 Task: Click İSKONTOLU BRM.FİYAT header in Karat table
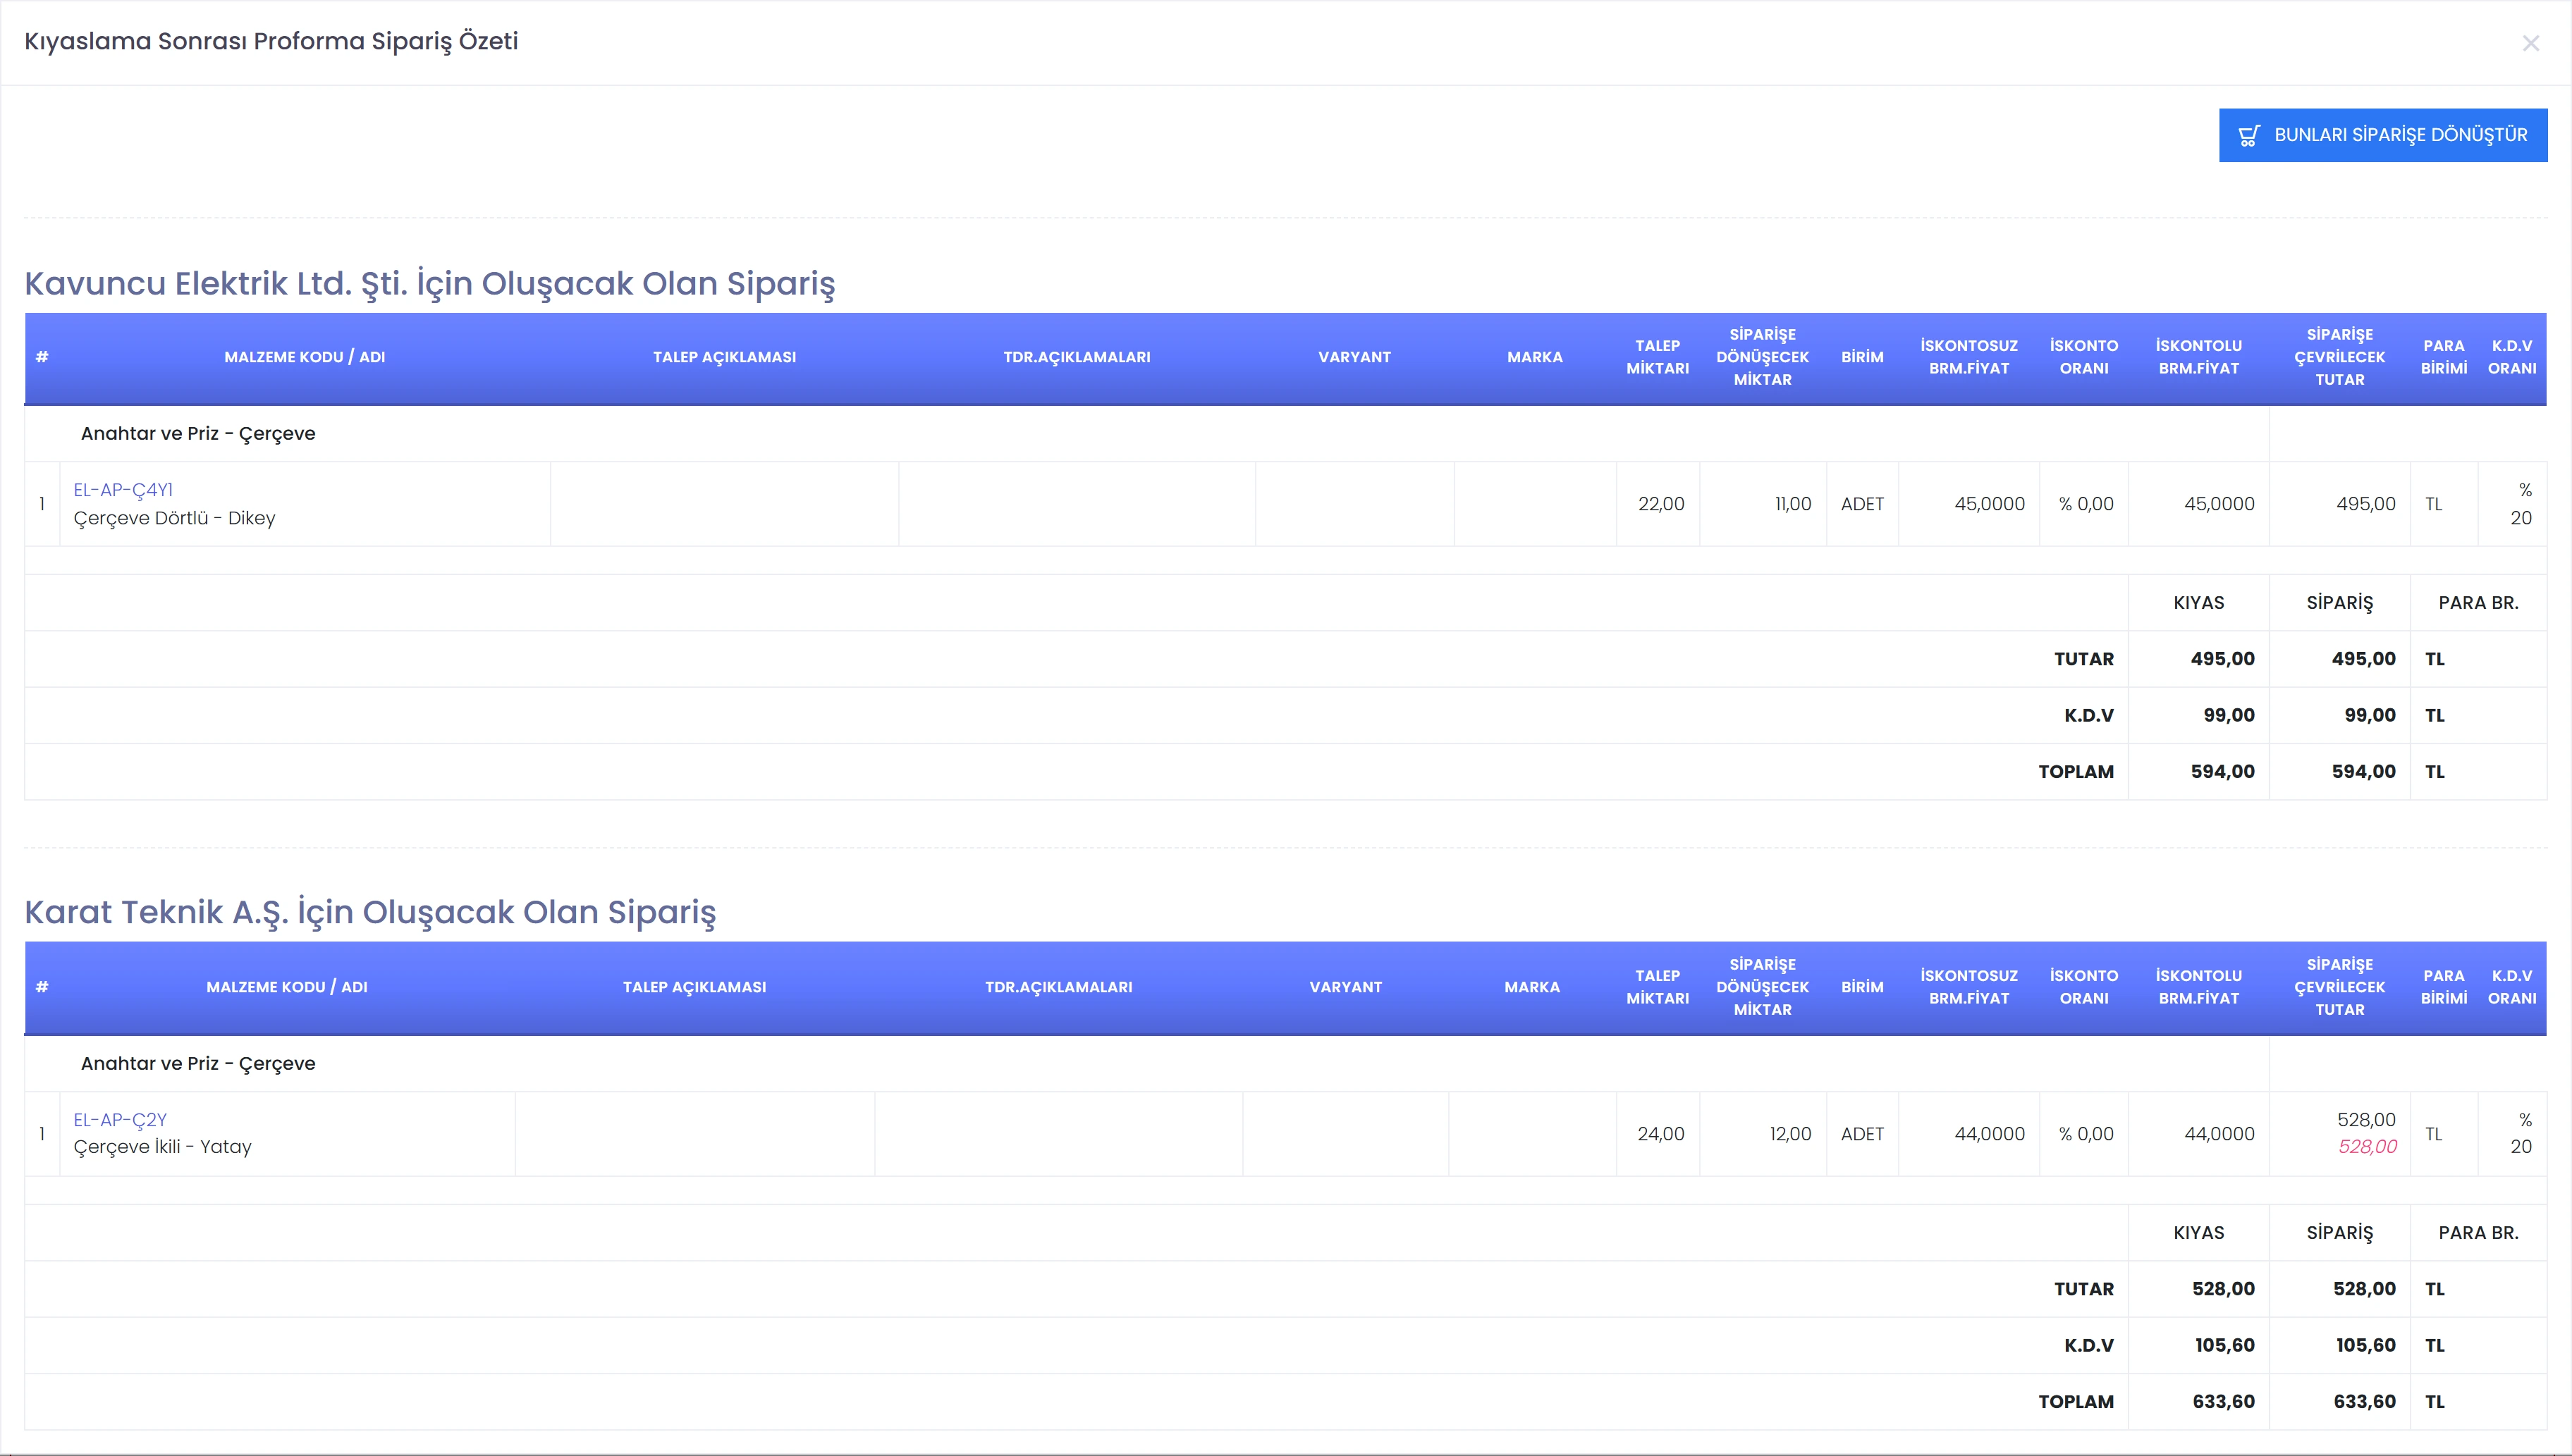2199,987
